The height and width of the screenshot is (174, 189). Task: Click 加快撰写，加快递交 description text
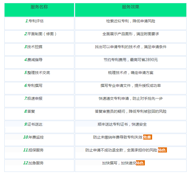click(x=119, y=163)
